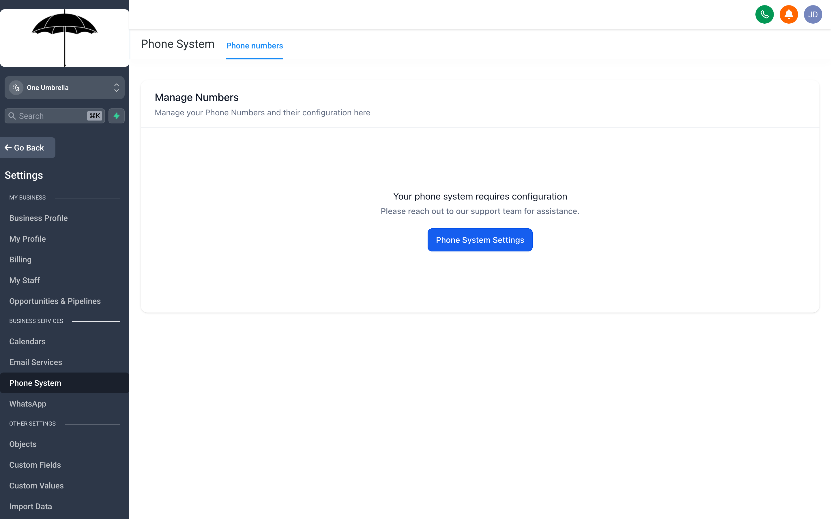This screenshot has width=831, height=519.
Task: Click the OTHER SETTINGS section label
Action: (x=32, y=424)
